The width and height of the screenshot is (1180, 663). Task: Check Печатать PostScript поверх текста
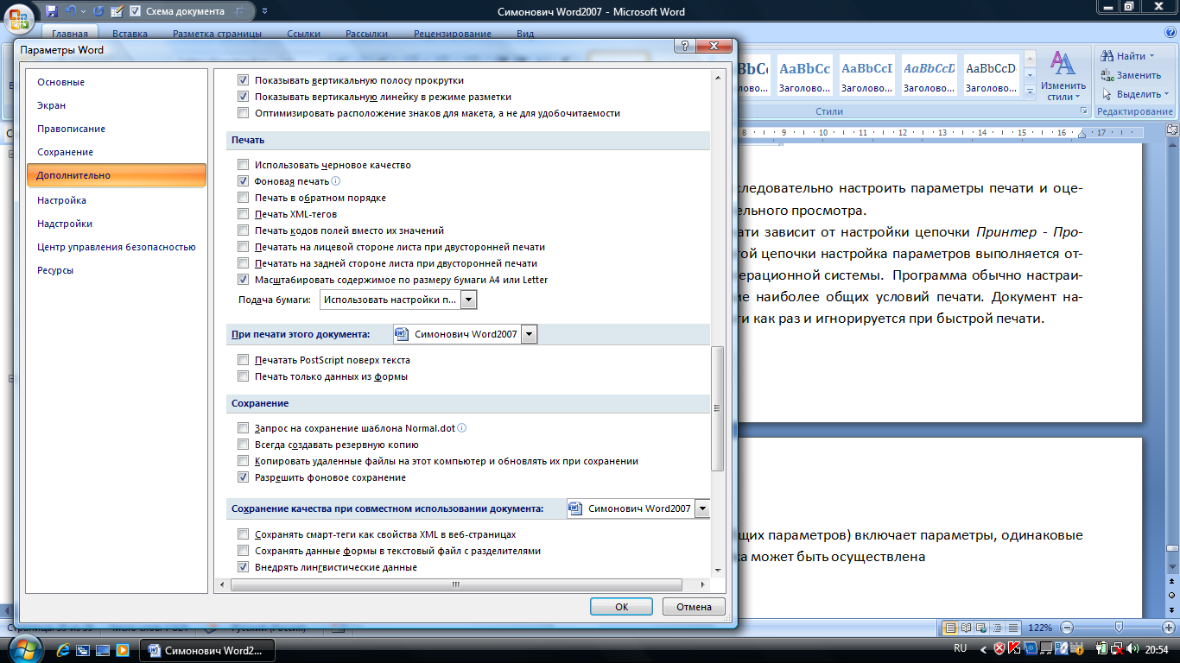point(243,360)
